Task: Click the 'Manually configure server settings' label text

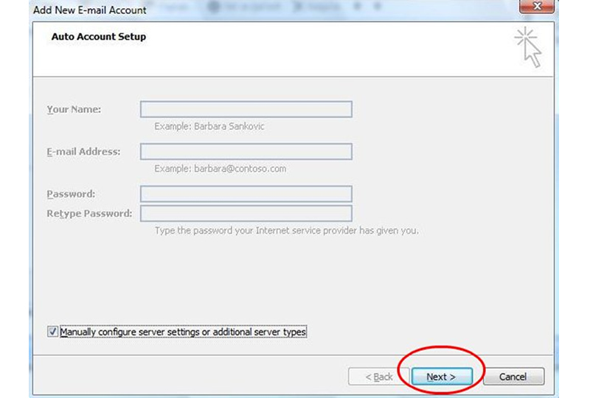Action: pyautogui.click(x=183, y=332)
